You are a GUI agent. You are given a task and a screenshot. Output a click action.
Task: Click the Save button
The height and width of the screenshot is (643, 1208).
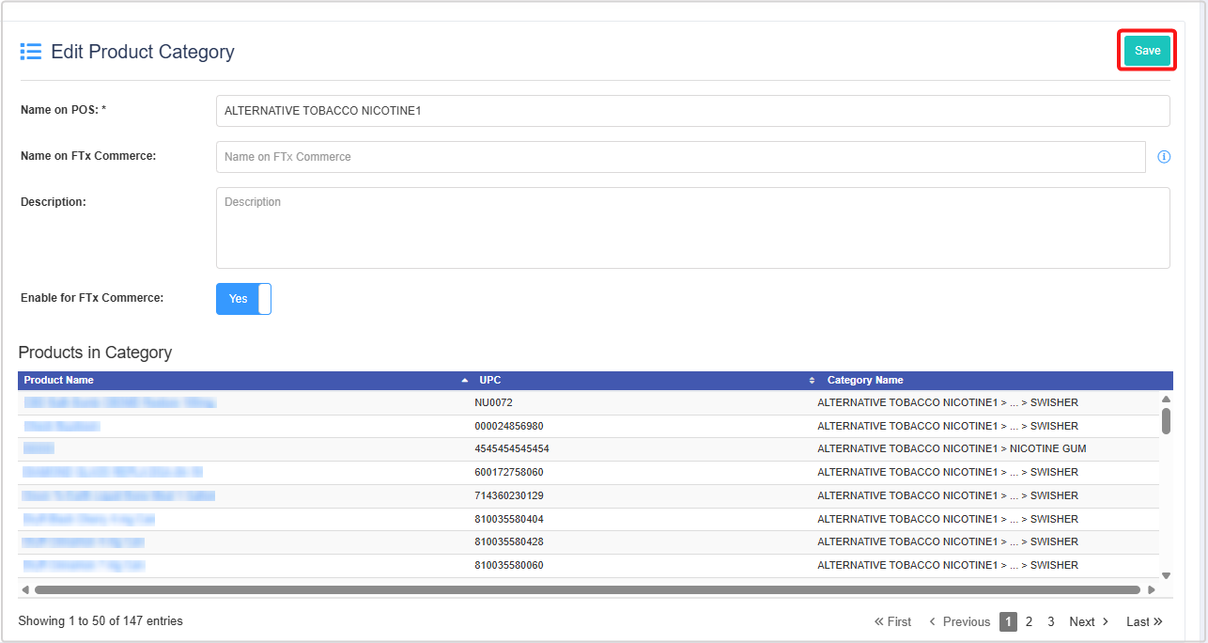(1147, 51)
